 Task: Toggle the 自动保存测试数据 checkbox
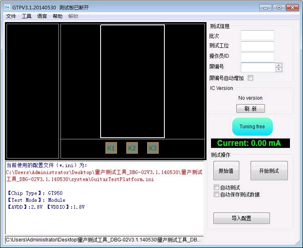coord(216,194)
